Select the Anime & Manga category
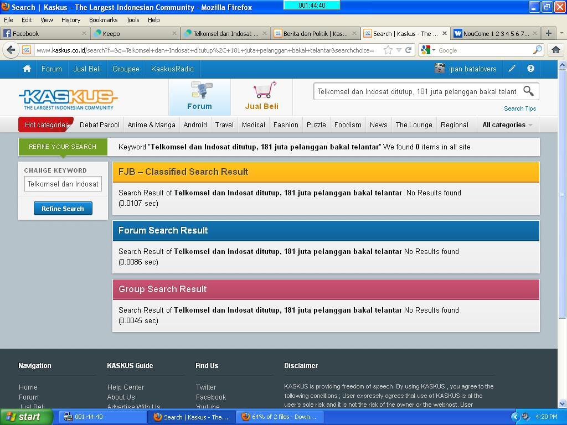This screenshot has width=567, height=425. 151,125
